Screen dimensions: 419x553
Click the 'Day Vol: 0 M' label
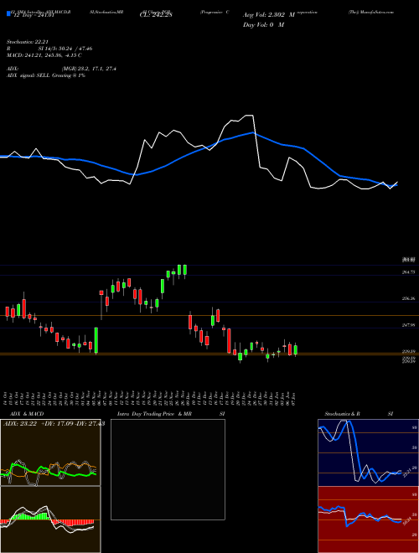pyautogui.click(x=263, y=25)
